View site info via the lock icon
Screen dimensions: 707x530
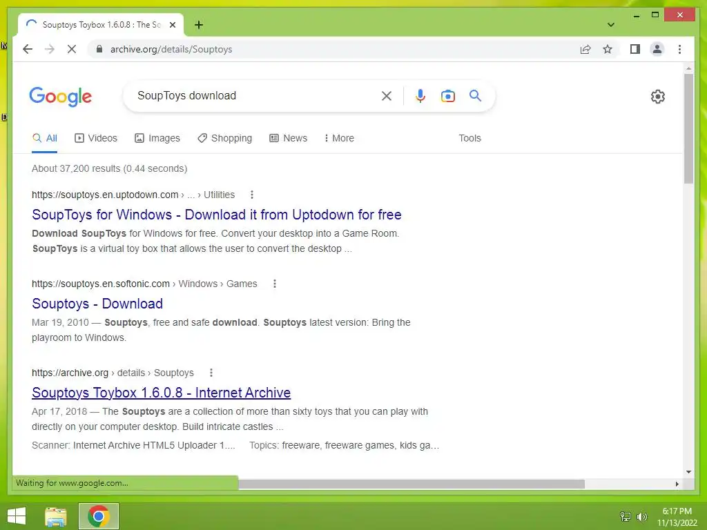(99, 49)
